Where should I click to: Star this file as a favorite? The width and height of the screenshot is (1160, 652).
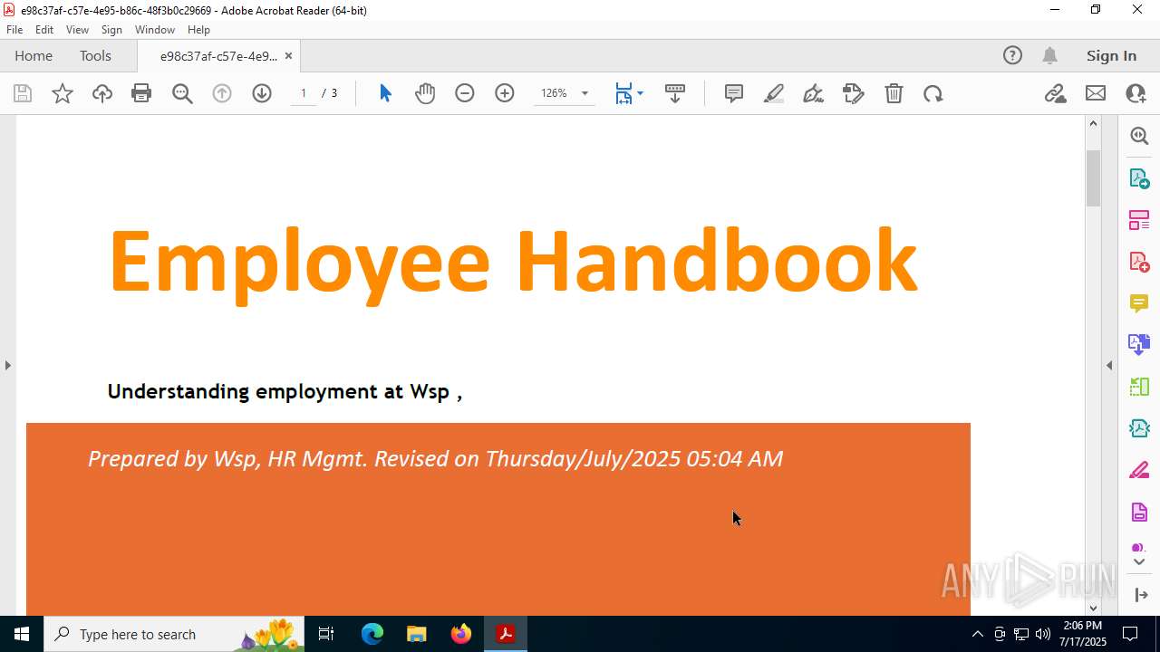63,93
